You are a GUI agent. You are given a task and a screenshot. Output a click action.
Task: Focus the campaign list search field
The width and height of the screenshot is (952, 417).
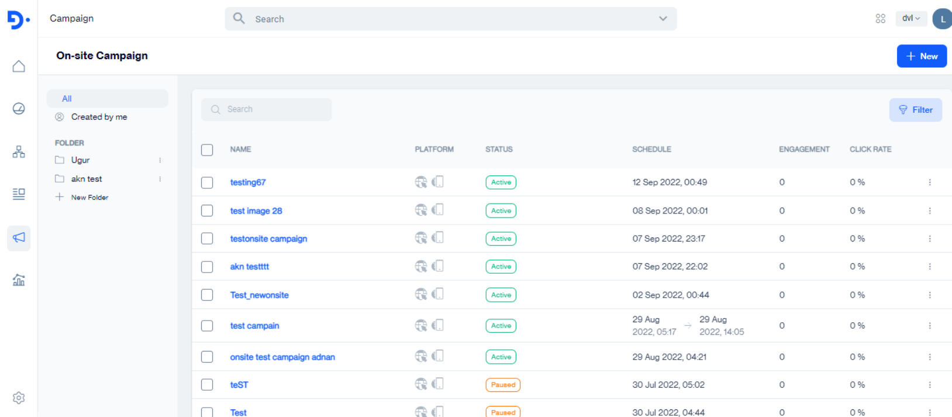click(267, 109)
